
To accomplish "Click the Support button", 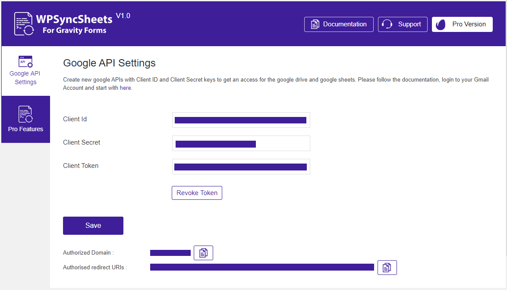I will 403,24.
